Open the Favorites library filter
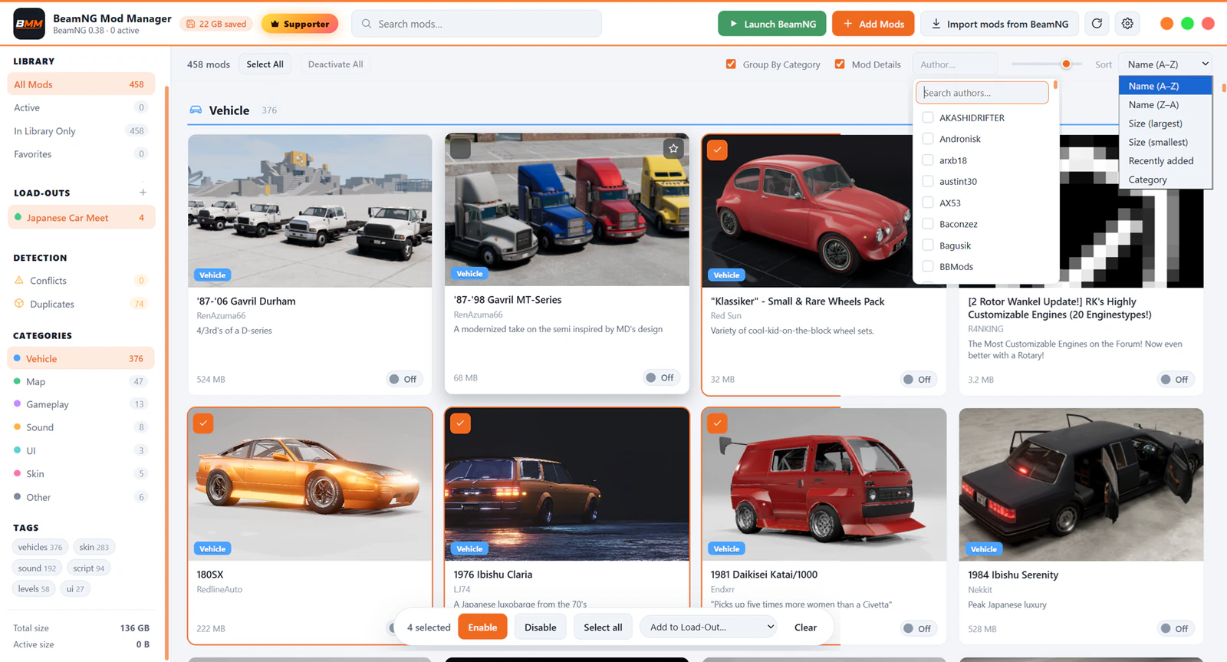Image resolution: width=1227 pixels, height=662 pixels. pyautogui.click(x=81, y=154)
